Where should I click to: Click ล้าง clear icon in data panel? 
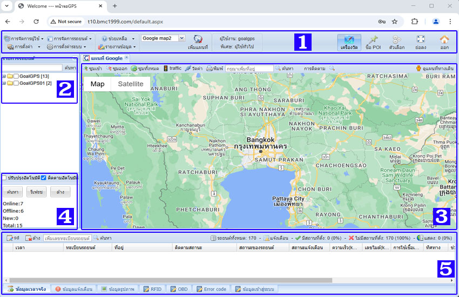pyautogui.click(x=29, y=238)
